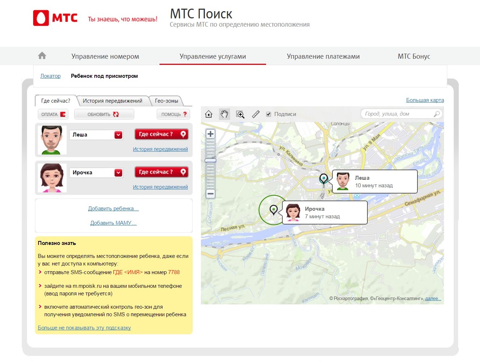Click the МТС Поиск page title
Screen dimensions: 480x362
click(x=201, y=14)
